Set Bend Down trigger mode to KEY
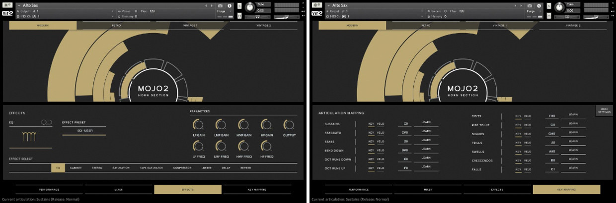This screenshot has height=203, width=616. pos(371,150)
